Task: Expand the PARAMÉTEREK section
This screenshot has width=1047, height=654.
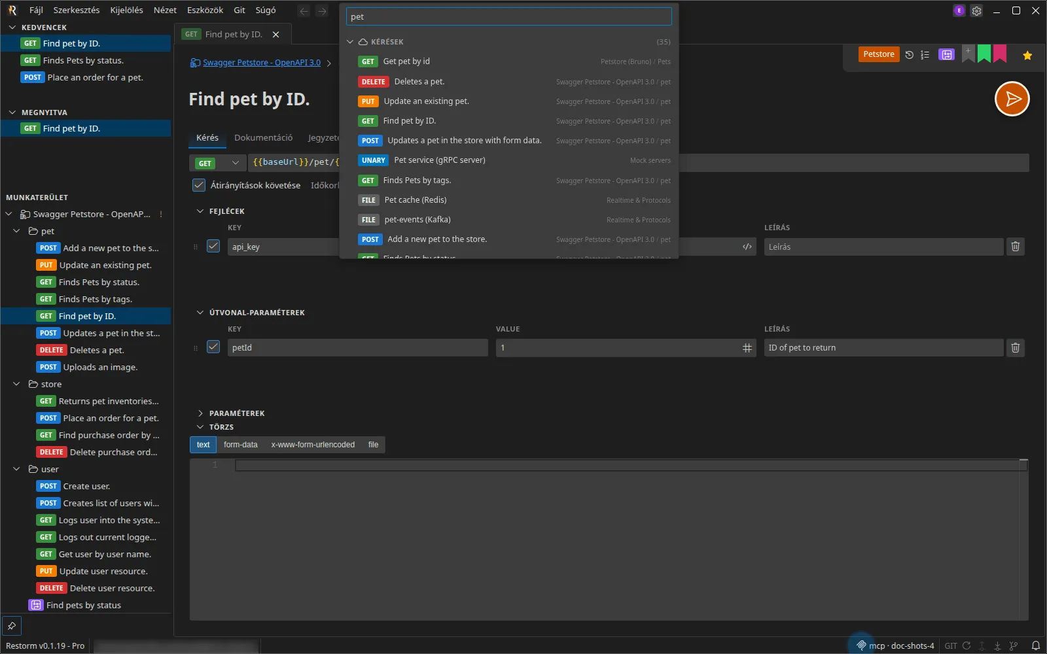Action: pos(237,413)
